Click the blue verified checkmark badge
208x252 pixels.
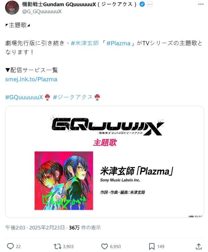[142, 4]
